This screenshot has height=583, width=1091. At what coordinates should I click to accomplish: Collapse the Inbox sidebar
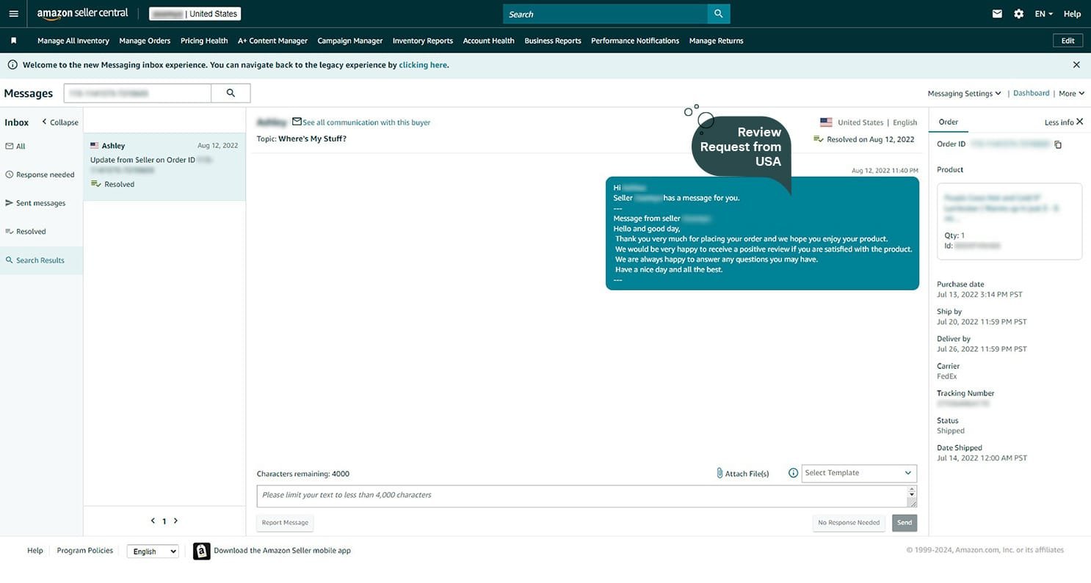pos(59,122)
